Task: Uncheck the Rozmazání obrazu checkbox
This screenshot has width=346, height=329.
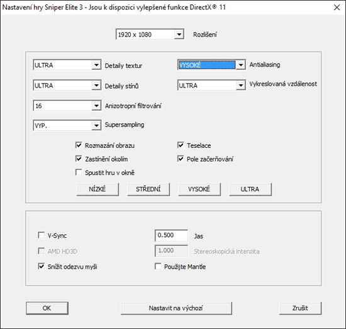Action: (79, 145)
